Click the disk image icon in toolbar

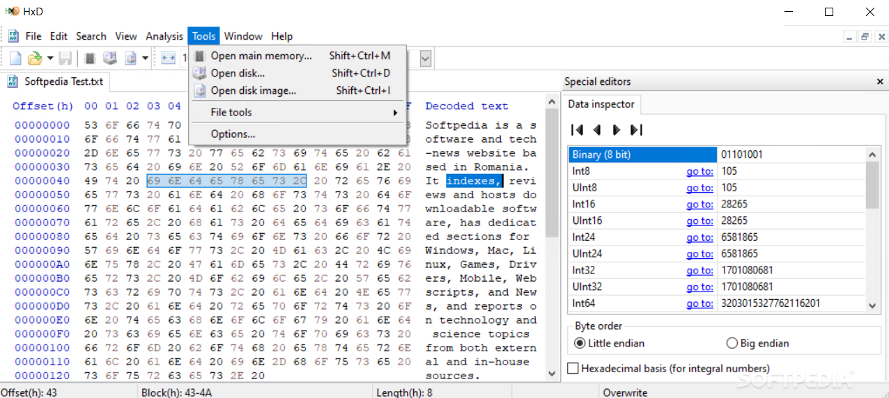tap(130, 58)
